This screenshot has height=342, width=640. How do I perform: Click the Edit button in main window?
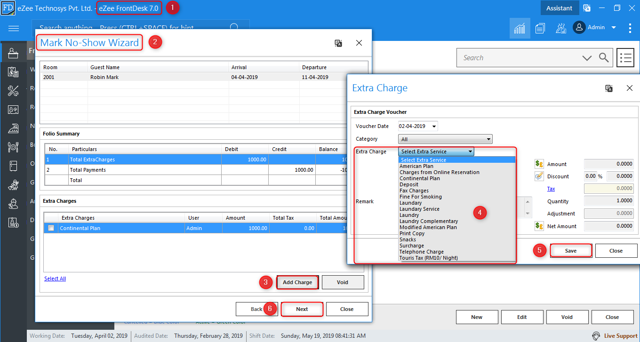pyautogui.click(x=522, y=317)
